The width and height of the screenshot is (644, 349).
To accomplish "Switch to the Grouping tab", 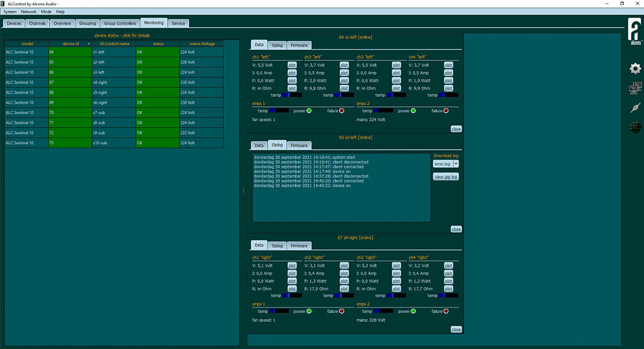I will tap(87, 23).
